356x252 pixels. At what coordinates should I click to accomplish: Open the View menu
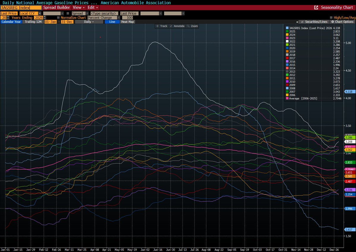point(79,7)
